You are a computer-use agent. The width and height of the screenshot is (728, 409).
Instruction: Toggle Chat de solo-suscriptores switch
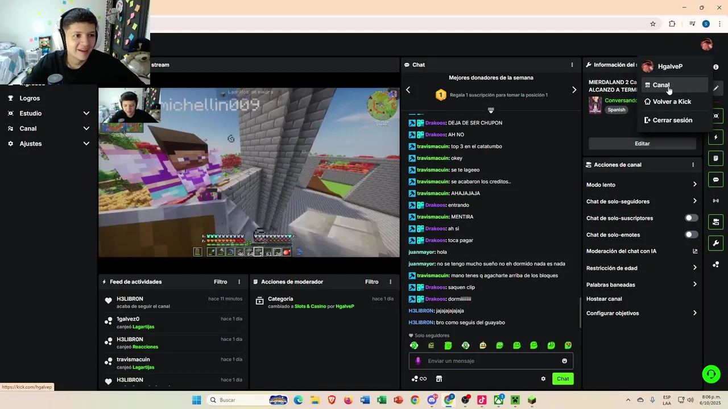tap(691, 218)
